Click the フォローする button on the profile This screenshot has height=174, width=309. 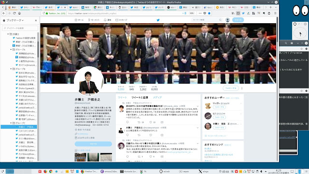pyautogui.click(x=231, y=88)
